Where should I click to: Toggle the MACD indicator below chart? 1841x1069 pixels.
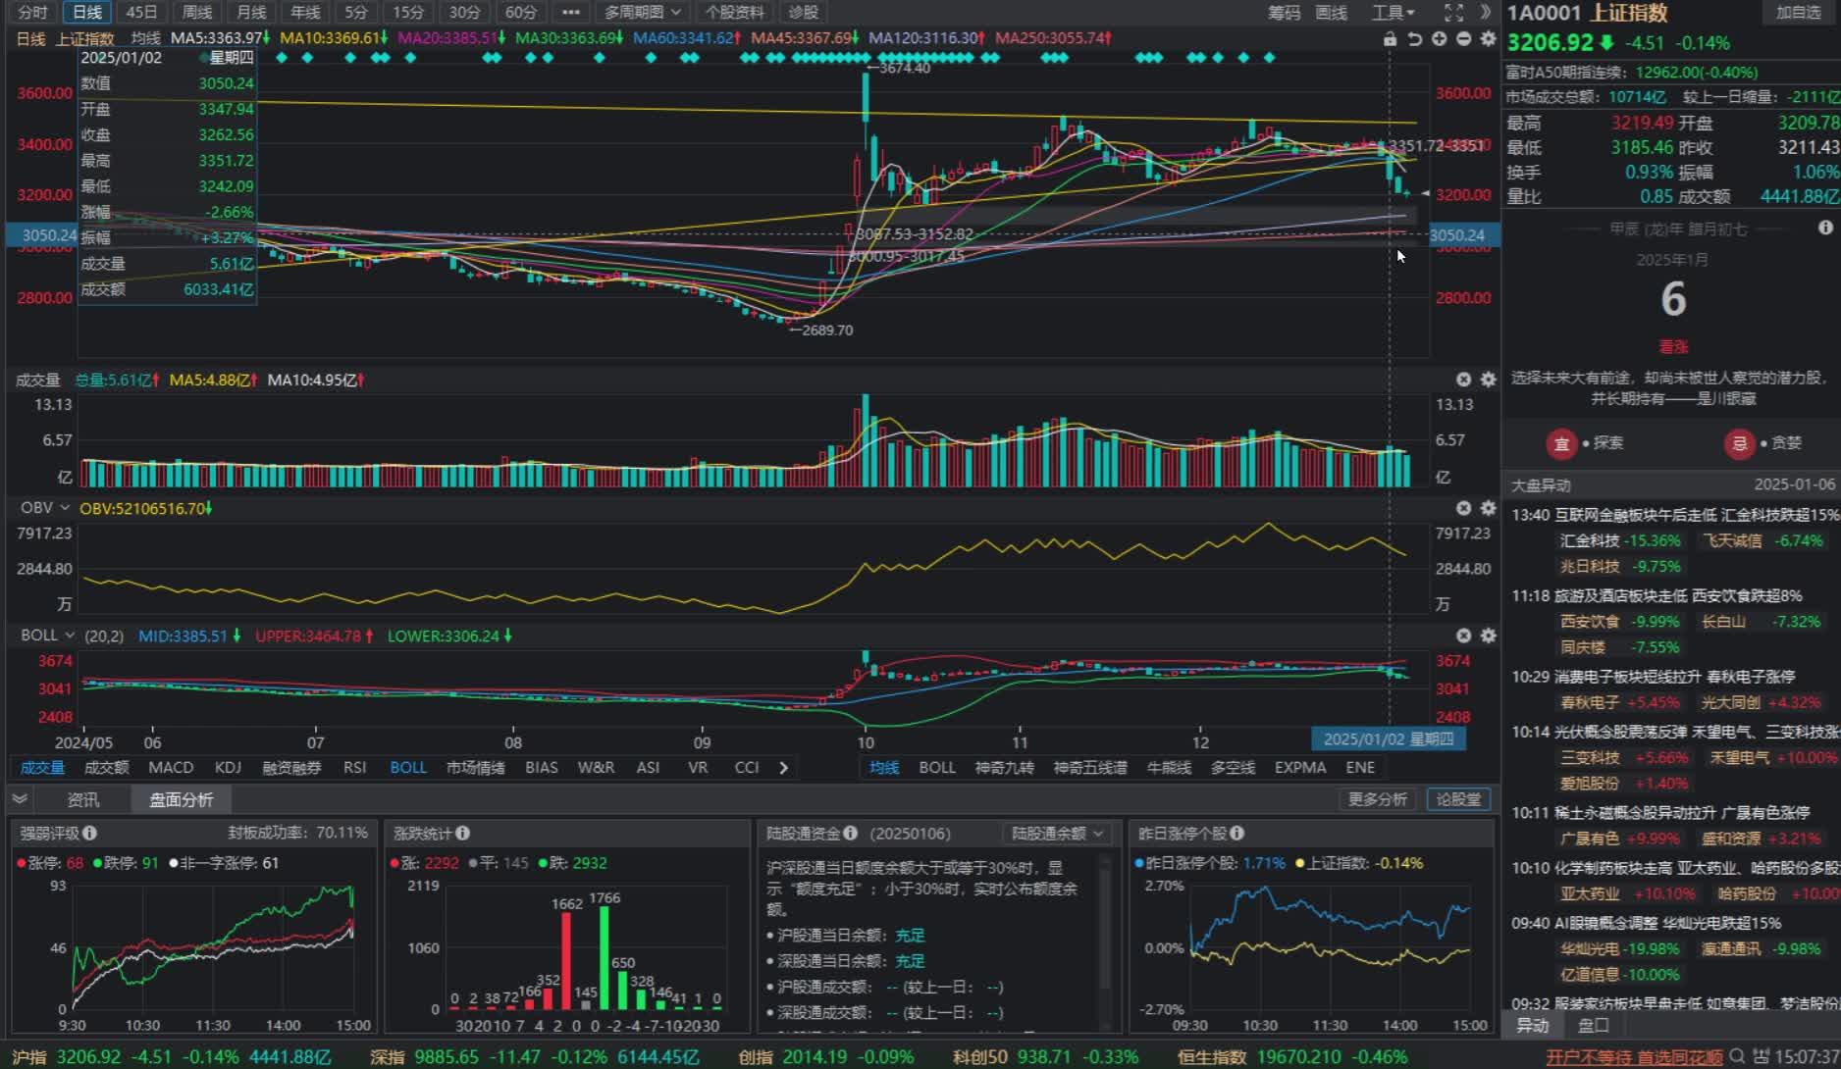point(171,767)
